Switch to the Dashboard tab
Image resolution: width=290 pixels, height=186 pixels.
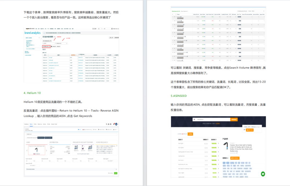tap(26, 124)
